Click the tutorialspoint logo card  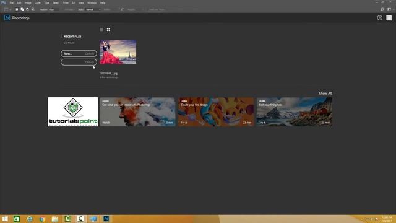pyautogui.click(x=73, y=111)
